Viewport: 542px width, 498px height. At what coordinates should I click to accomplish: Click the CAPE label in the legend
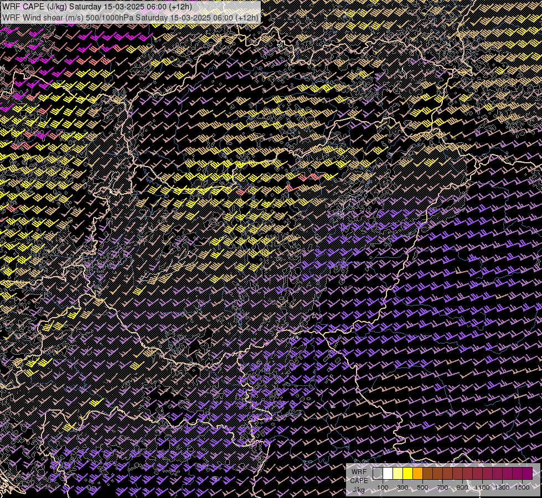(x=359, y=480)
